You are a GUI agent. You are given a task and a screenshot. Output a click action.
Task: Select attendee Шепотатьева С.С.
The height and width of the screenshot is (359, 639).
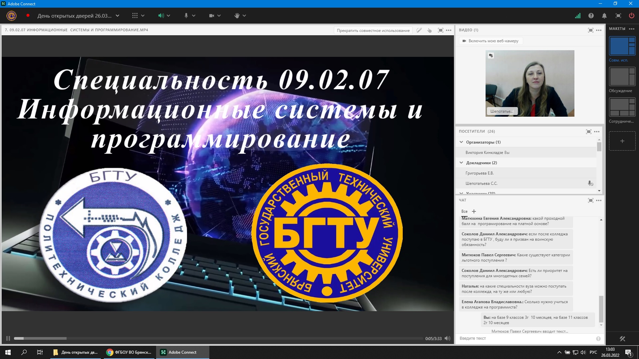526,183
